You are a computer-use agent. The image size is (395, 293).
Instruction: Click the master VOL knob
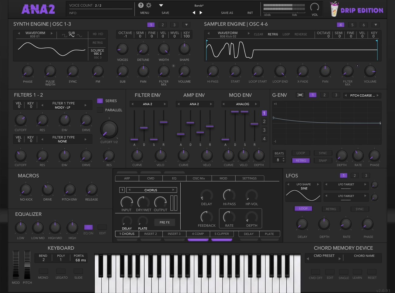pyautogui.click(x=315, y=7)
